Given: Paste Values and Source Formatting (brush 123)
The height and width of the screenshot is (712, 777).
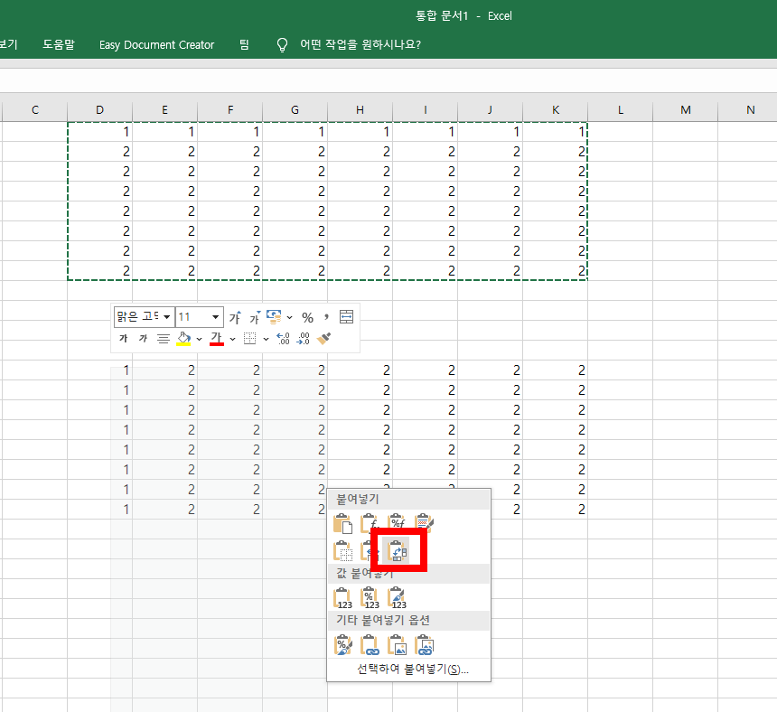Looking at the screenshot, I should [x=398, y=597].
